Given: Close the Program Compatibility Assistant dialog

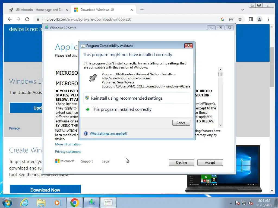Looking at the screenshot, I should [x=188, y=45].
